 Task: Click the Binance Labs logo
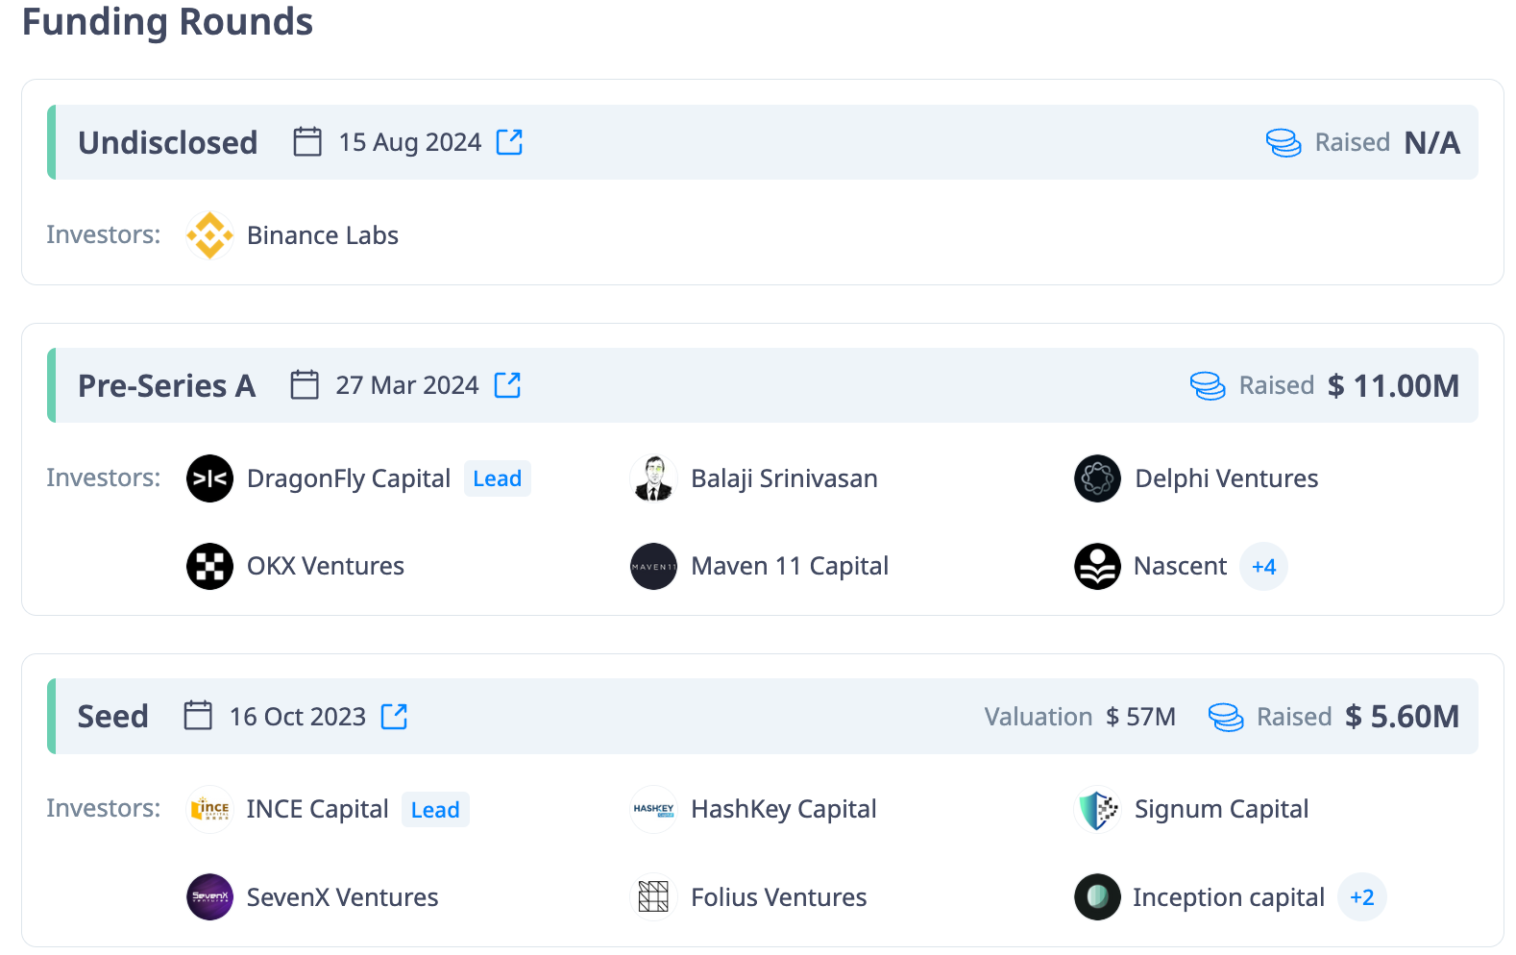[209, 235]
